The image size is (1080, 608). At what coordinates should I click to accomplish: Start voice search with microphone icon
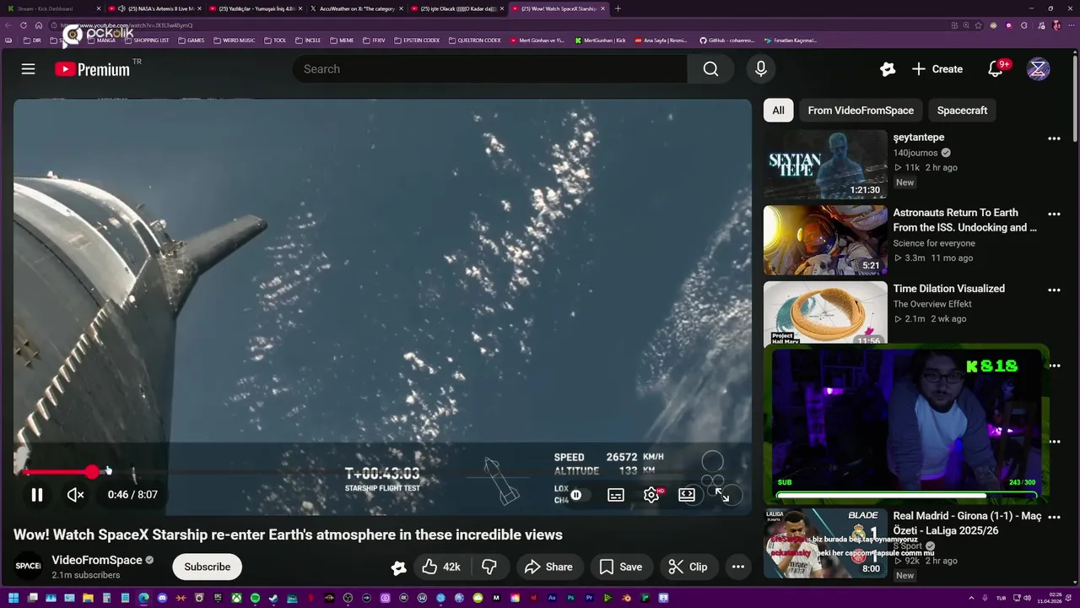tap(761, 69)
